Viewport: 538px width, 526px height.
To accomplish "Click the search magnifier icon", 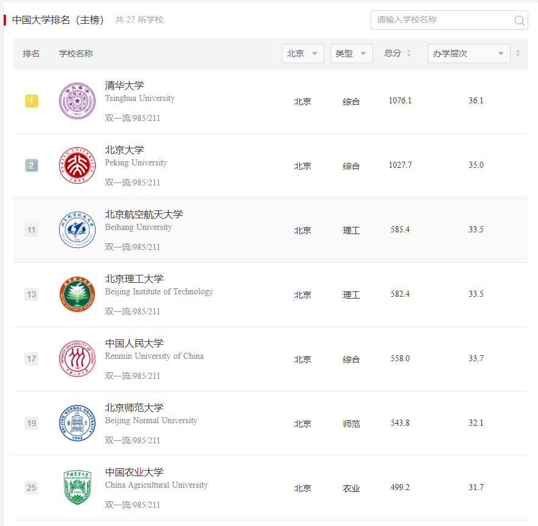I will click(x=519, y=21).
